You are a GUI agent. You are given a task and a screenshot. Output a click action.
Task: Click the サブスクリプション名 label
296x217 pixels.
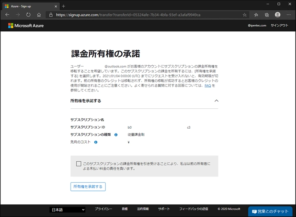[x=87, y=120]
